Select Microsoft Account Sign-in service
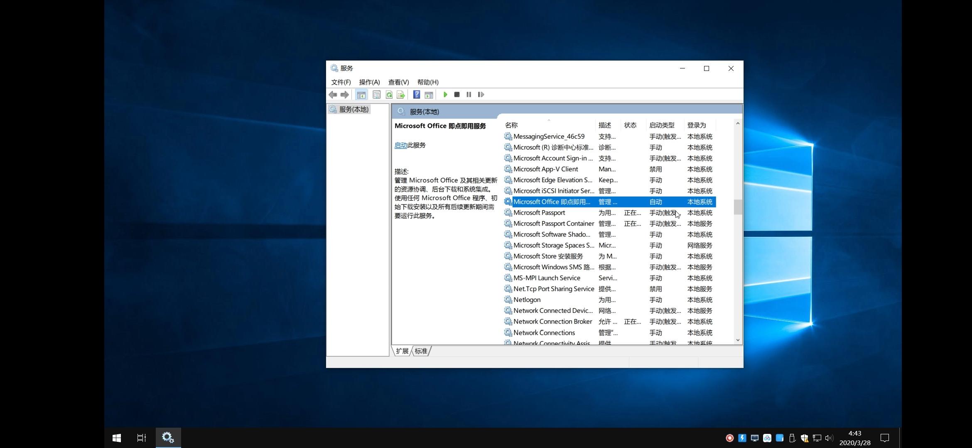 click(609, 158)
